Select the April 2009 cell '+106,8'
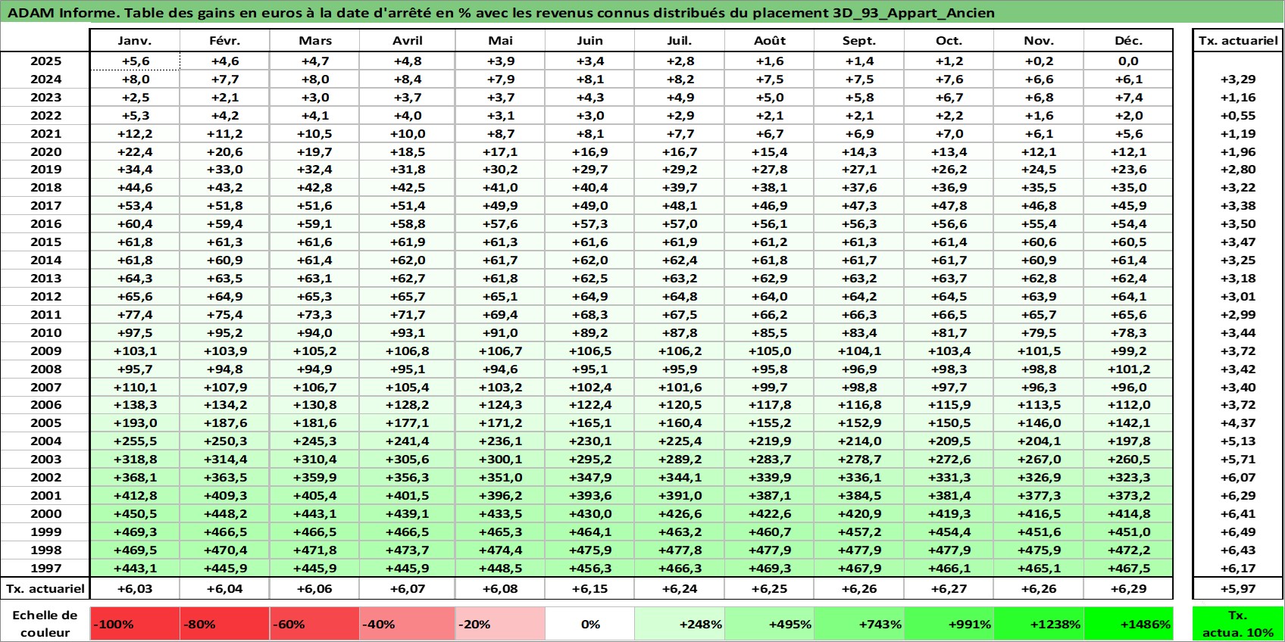Screen dimensions: 1285x642 click(408, 351)
